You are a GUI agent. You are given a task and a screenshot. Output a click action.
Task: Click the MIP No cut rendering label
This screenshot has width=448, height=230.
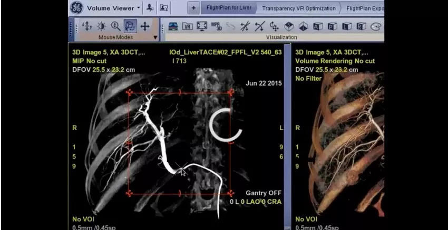click(90, 61)
